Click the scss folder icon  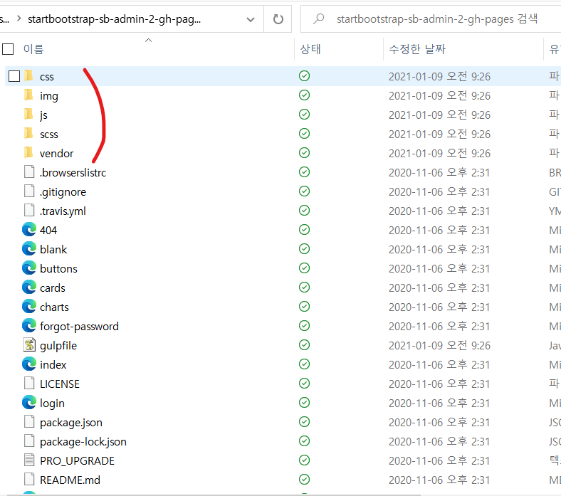[29, 134]
